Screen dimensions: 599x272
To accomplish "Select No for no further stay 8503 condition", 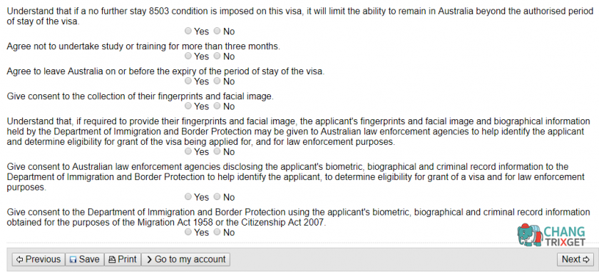I will (x=217, y=31).
